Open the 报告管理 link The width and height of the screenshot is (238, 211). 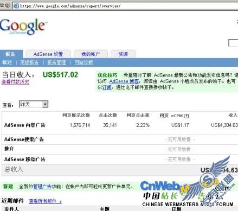56,62
